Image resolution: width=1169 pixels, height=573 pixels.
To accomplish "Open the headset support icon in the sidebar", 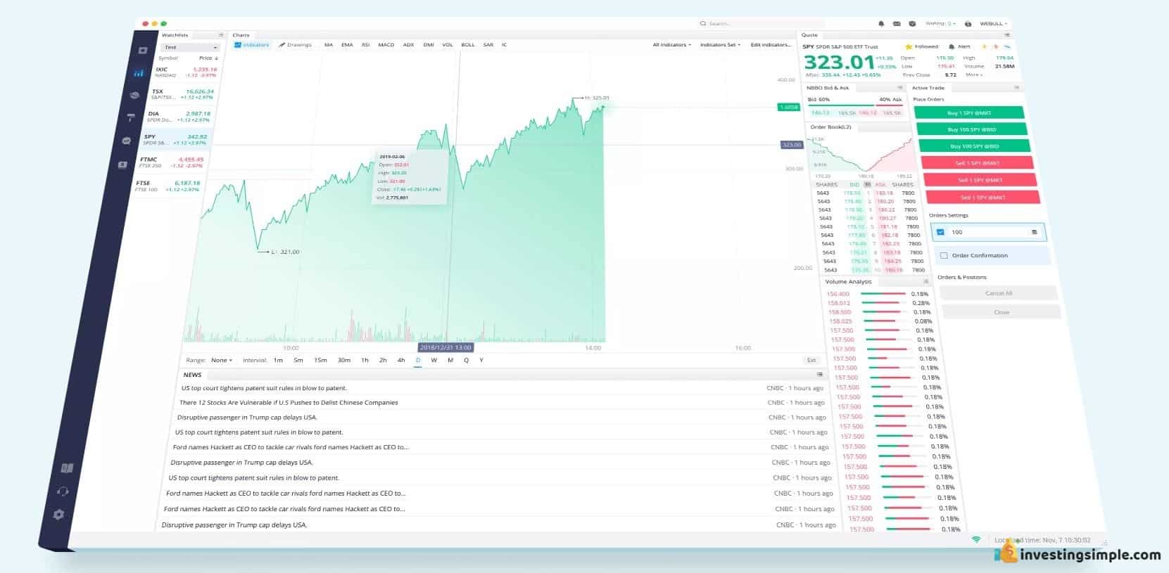I will tap(63, 491).
